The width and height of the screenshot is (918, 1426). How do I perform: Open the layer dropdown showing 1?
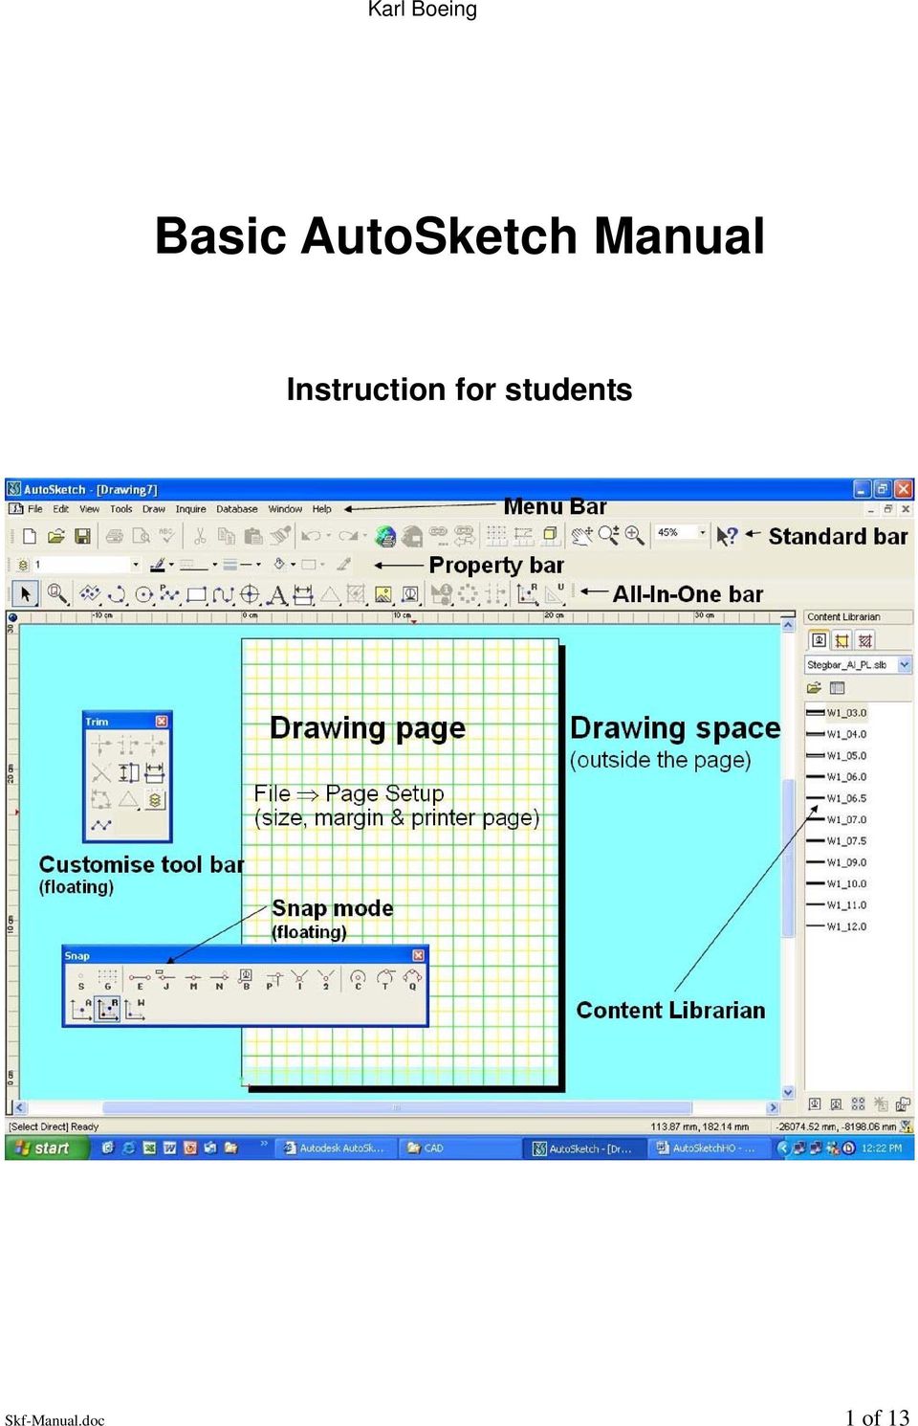click(135, 565)
